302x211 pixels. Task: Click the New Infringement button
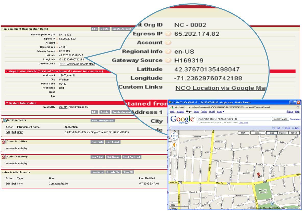(103, 121)
